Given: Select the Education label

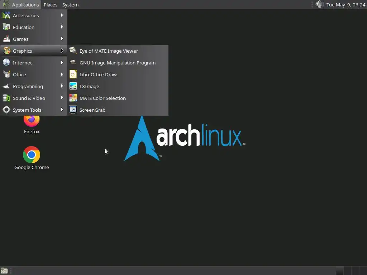Looking at the screenshot, I should 23,27.
